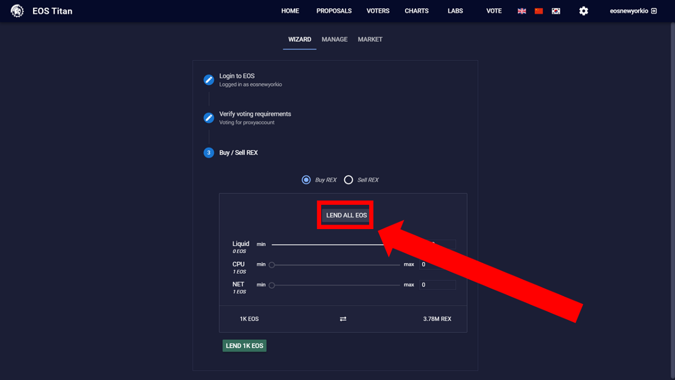The width and height of the screenshot is (675, 380).
Task: Select the Chinese flag language icon
Action: [x=539, y=11]
